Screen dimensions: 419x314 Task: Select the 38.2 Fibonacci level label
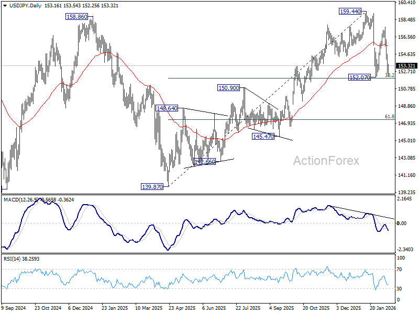pos(390,75)
